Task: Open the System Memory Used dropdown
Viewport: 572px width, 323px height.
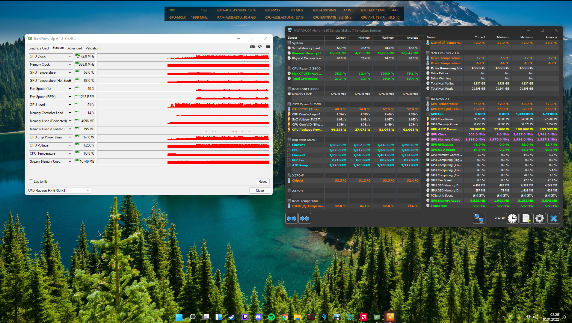Action: (x=70, y=161)
